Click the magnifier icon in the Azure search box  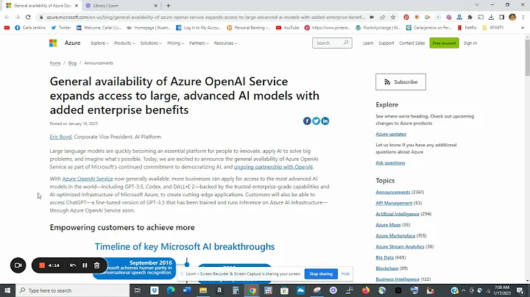[346, 43]
